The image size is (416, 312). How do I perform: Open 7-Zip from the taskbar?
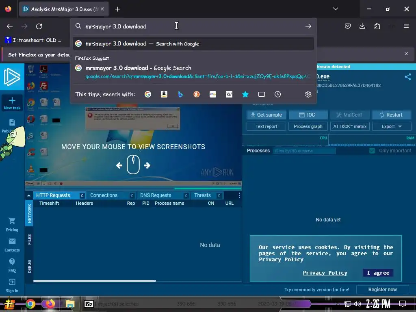(89, 304)
